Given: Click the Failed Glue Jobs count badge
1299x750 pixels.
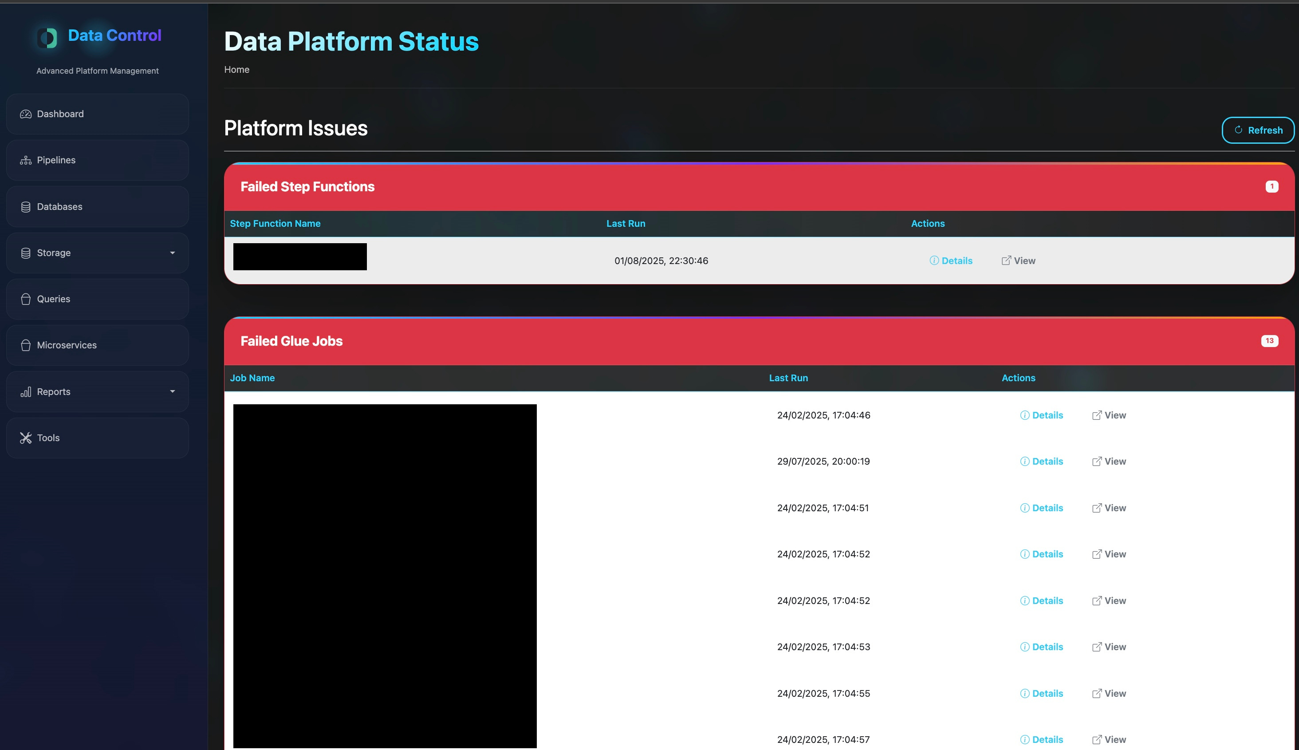Looking at the screenshot, I should pyautogui.click(x=1269, y=340).
